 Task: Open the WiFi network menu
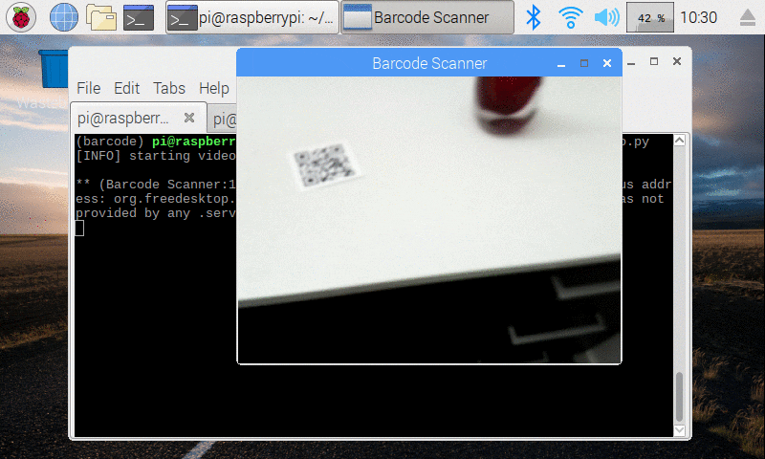point(571,17)
